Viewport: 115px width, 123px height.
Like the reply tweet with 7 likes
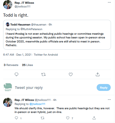coord(68,118)
